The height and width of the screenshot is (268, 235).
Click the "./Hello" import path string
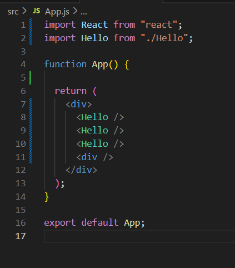click(x=164, y=38)
